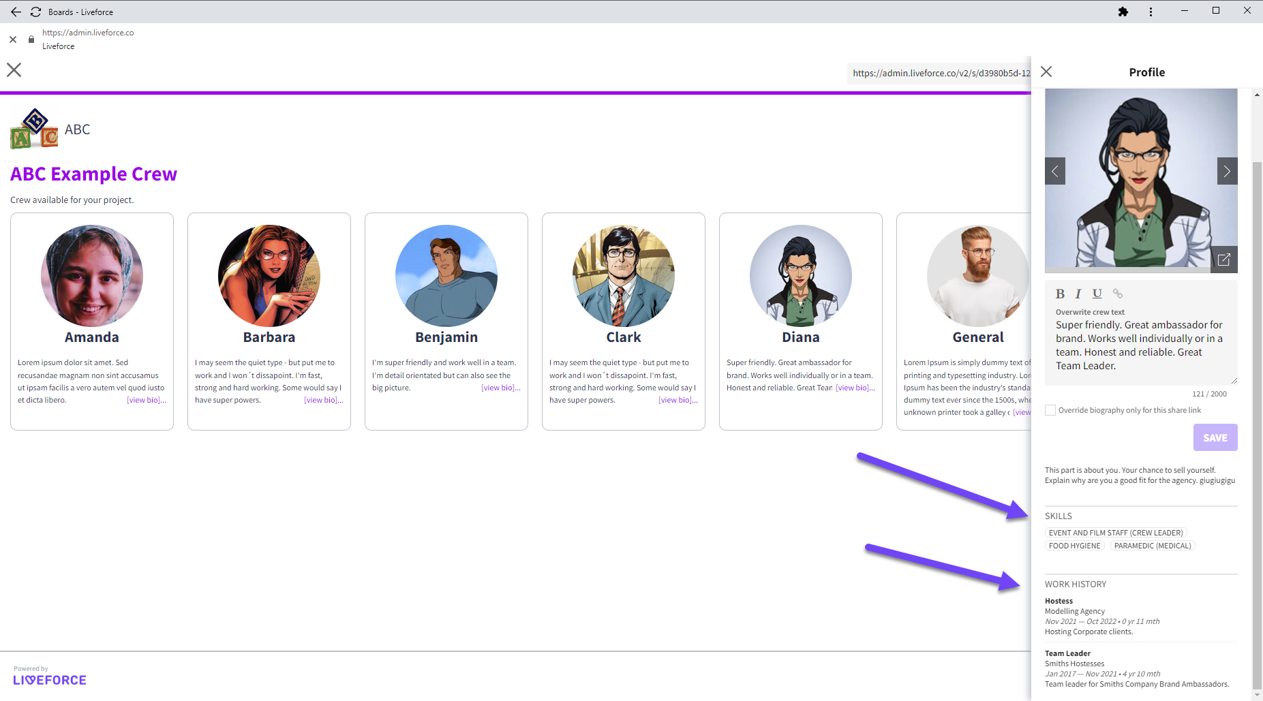Apply underline formatting in bio editor
Image resolution: width=1263 pixels, height=701 pixels.
pyautogui.click(x=1097, y=294)
